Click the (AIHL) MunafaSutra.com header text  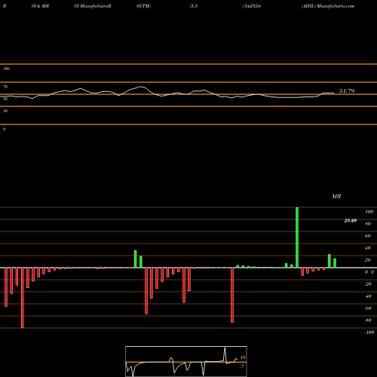[x=328, y=6]
